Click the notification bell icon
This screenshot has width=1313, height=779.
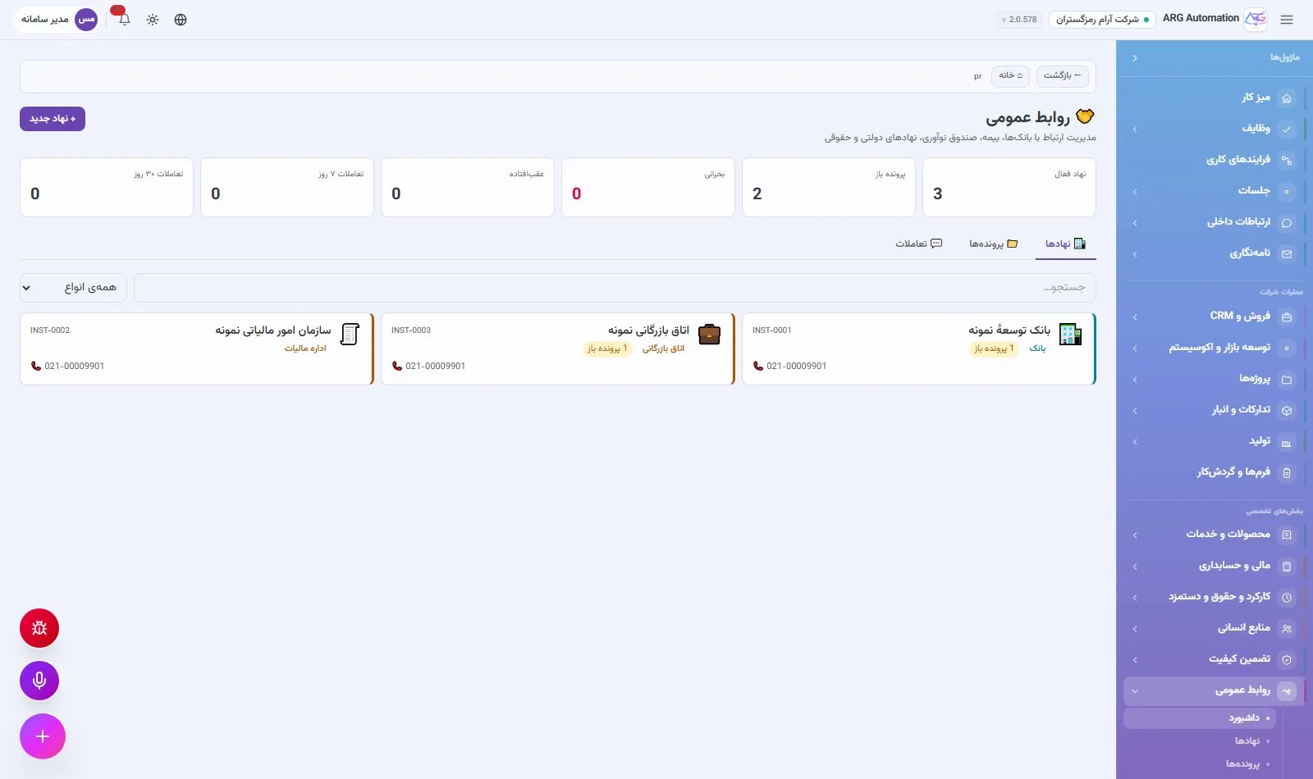(124, 20)
